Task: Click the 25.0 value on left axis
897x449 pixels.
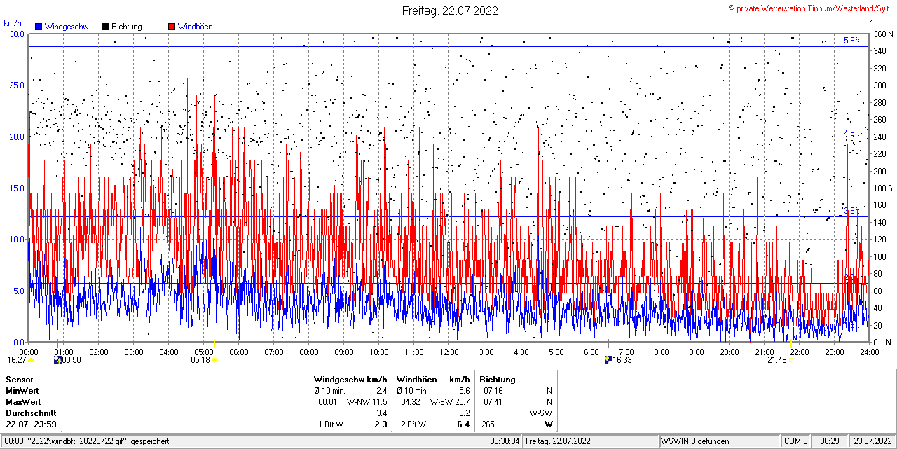Action: pyautogui.click(x=16, y=85)
